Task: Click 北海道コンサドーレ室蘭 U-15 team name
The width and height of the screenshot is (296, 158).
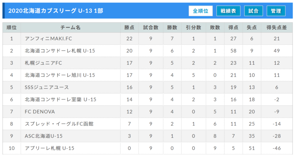Action: point(60,100)
